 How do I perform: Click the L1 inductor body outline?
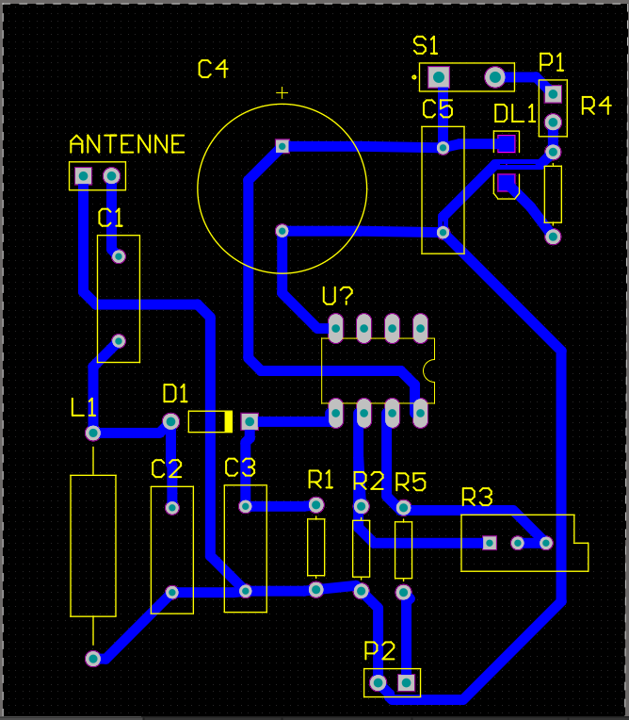point(93,546)
